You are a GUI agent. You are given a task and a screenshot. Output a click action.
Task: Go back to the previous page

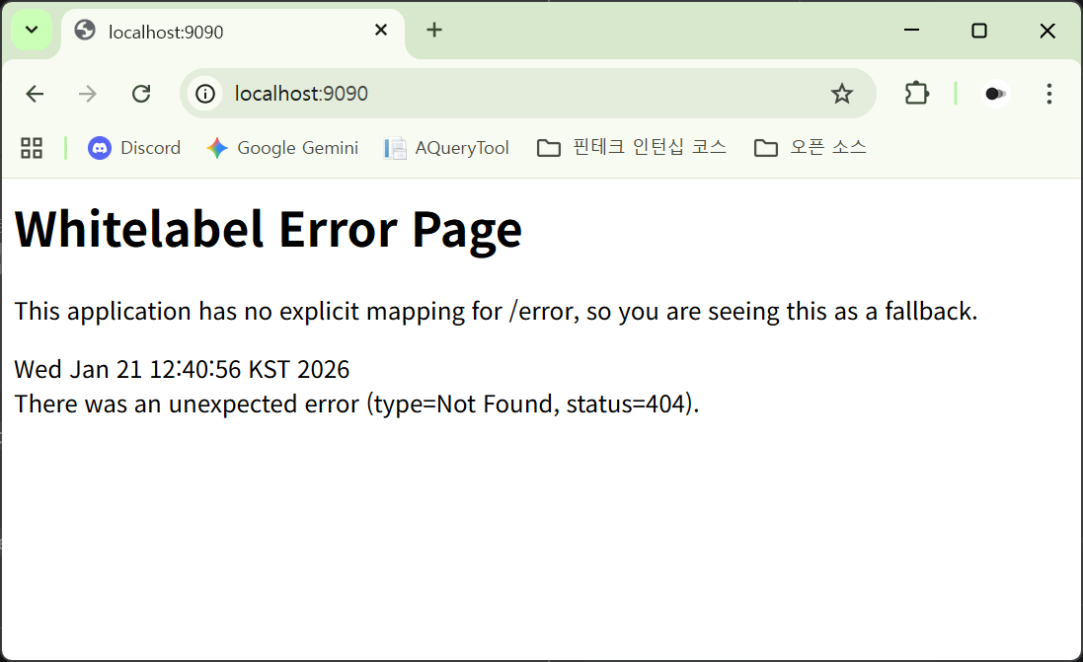[x=35, y=94]
